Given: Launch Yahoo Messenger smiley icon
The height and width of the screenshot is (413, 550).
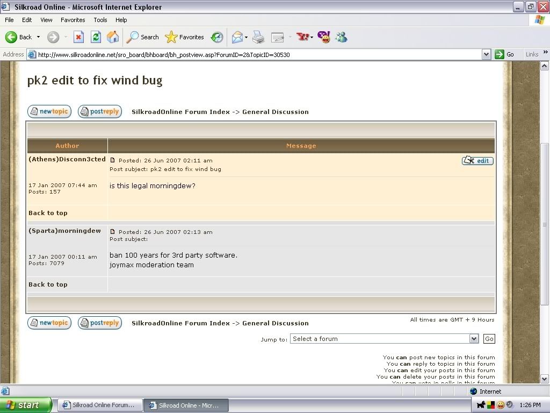Looking at the screenshot, I should pos(324,37).
